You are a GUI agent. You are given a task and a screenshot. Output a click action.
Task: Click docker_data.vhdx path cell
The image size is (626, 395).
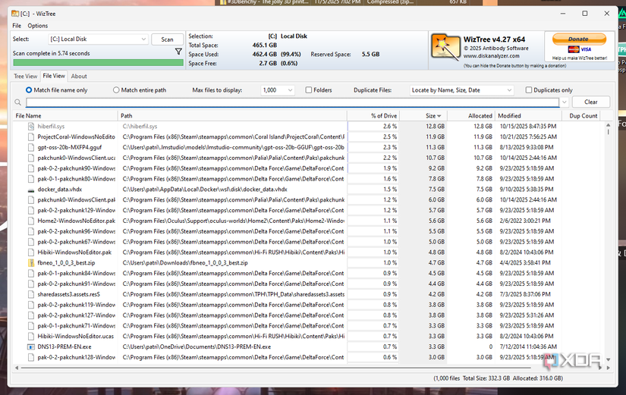[x=234, y=190]
